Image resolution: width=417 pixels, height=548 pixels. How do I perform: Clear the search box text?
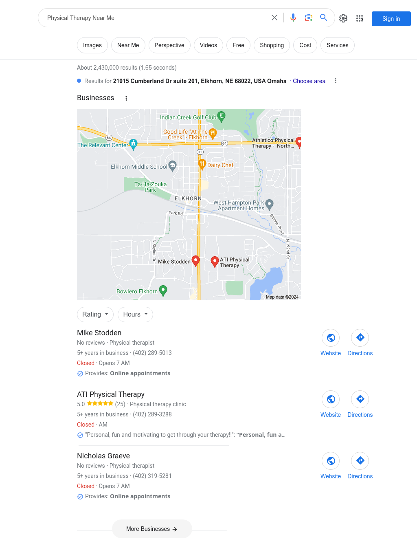274,18
